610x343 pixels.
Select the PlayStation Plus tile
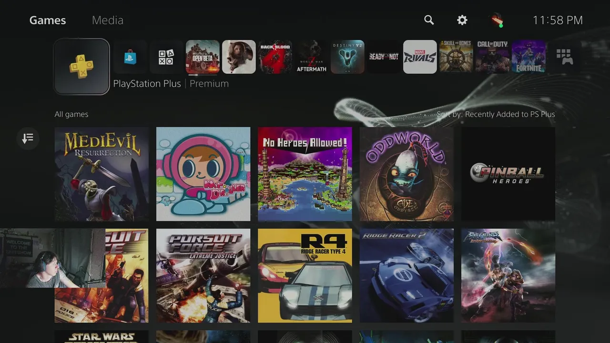pyautogui.click(x=81, y=67)
